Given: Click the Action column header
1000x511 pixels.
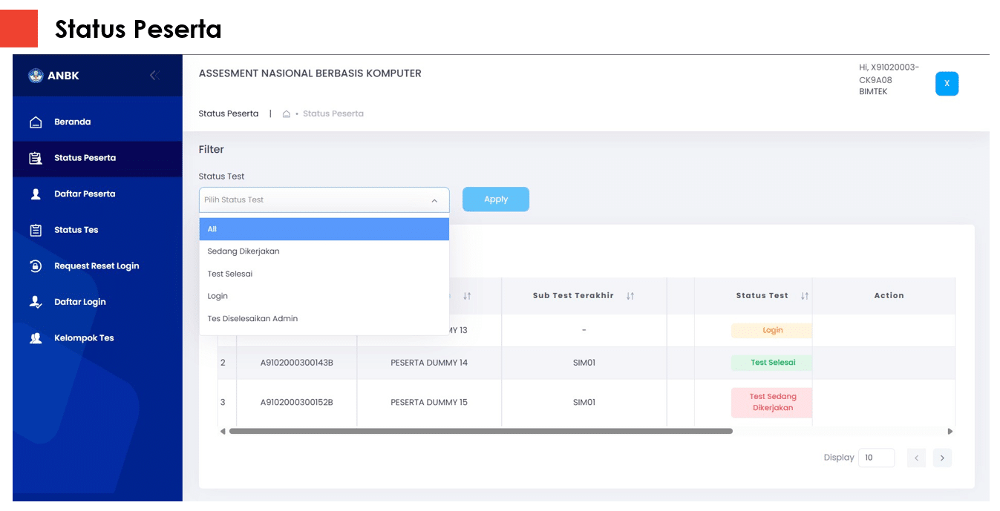Looking at the screenshot, I should 889,296.
